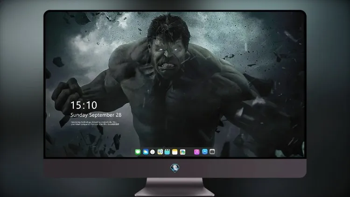This screenshot has height=197, width=350.
Task: Click the small tagline text under date
Action: click(x=95, y=123)
